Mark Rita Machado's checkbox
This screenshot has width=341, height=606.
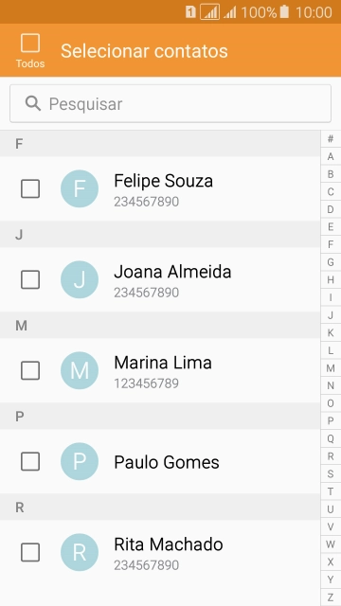(30, 552)
